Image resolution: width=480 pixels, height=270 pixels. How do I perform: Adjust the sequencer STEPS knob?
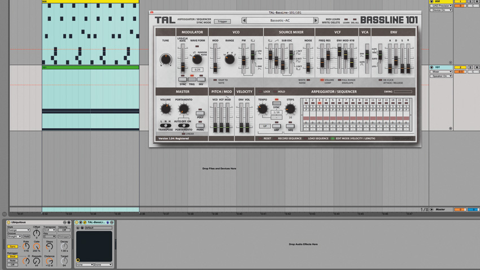tap(290, 108)
